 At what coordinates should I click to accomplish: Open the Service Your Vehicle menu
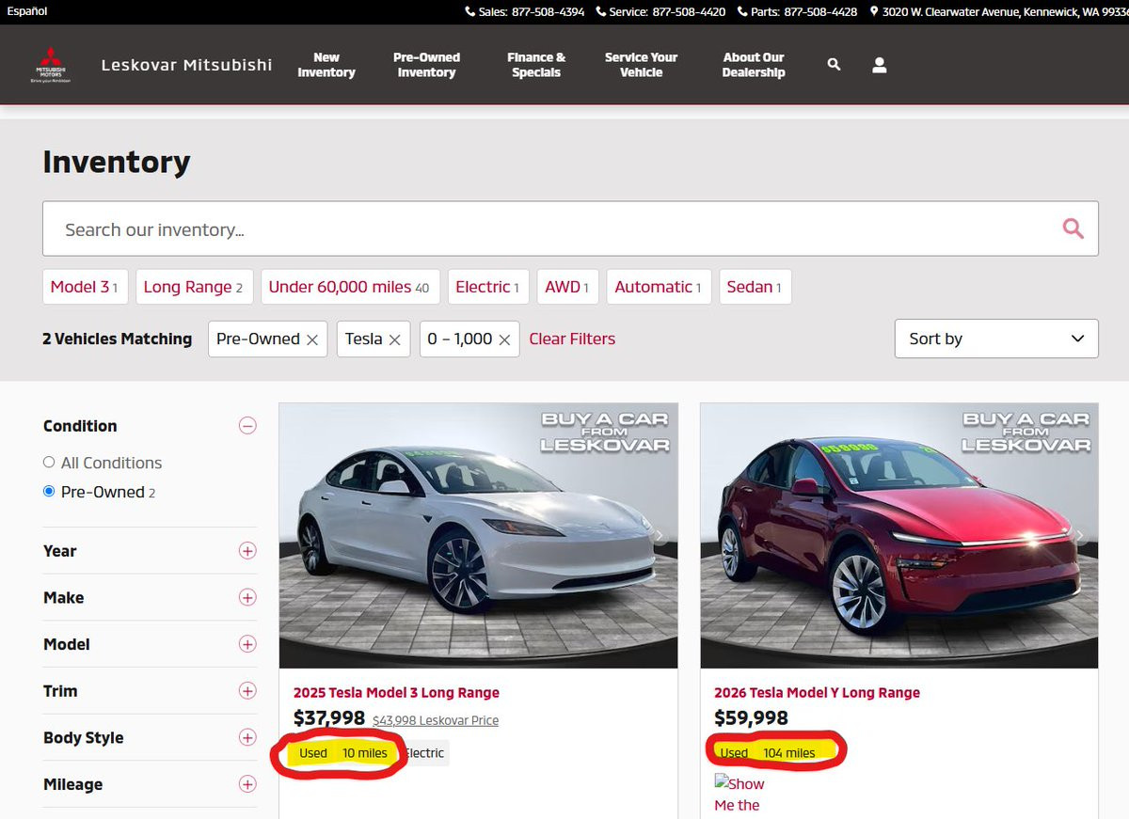point(641,65)
